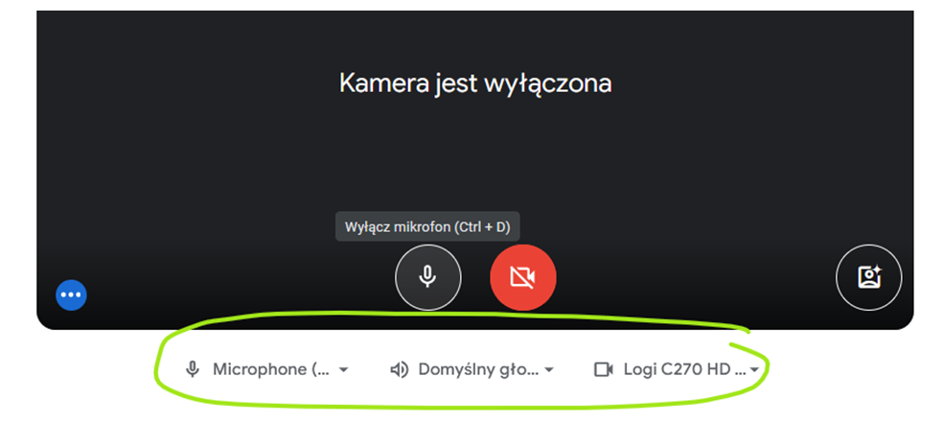The height and width of the screenshot is (423, 943).
Task: Click the speaker icon beside Domyślny gło...
Action: [400, 369]
